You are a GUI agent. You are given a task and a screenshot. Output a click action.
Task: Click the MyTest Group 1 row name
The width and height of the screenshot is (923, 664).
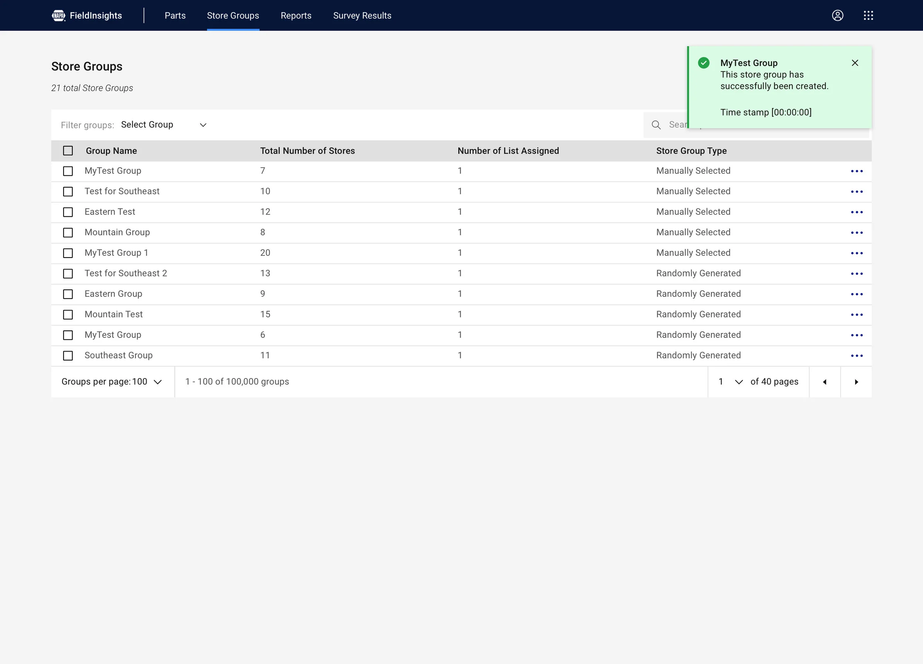tap(116, 253)
